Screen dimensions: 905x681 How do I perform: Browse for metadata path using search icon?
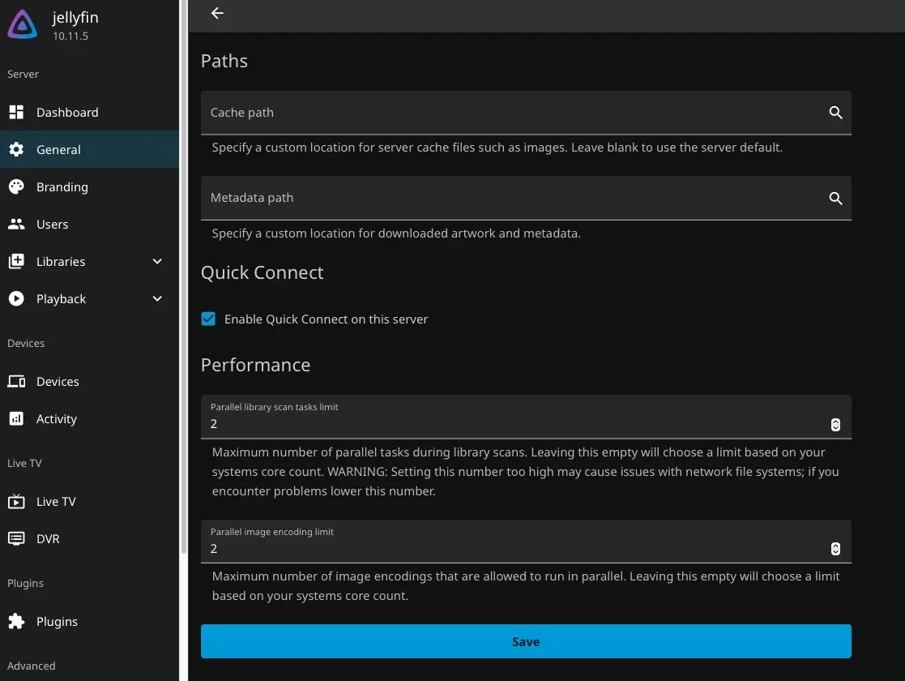pos(835,199)
